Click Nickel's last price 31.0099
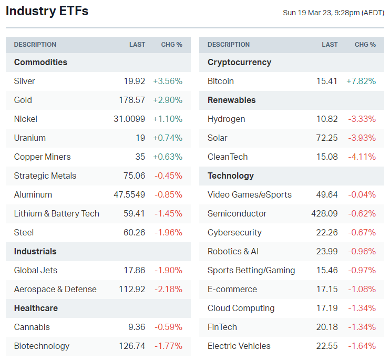 coord(129,119)
